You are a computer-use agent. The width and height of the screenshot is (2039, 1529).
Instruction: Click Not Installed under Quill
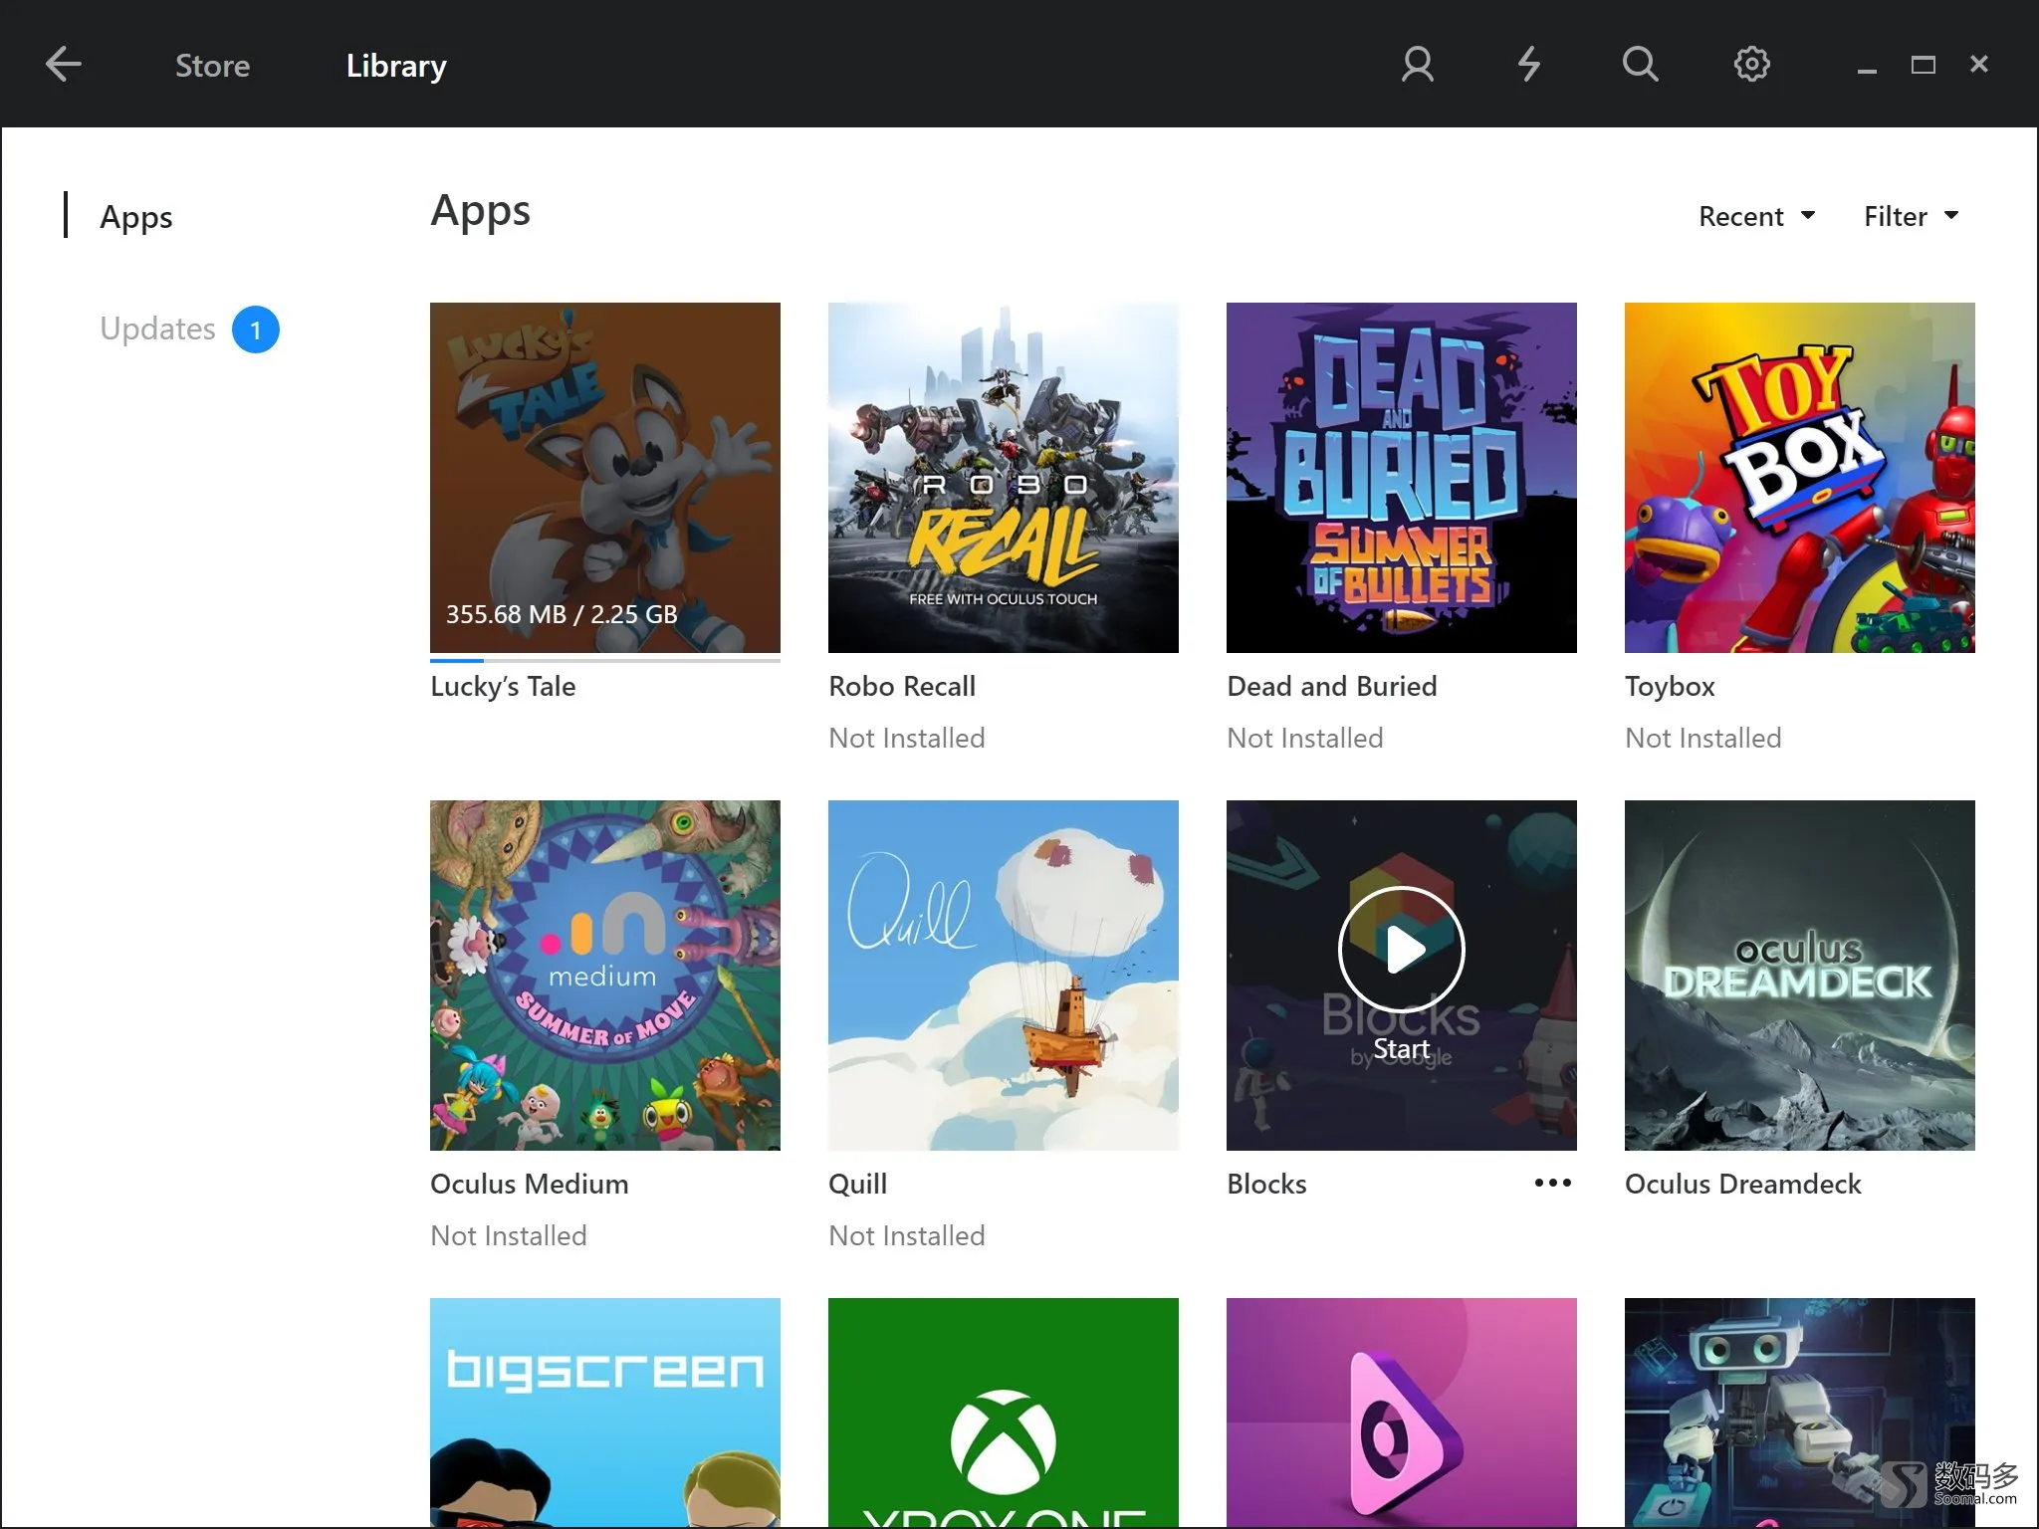tap(907, 1235)
